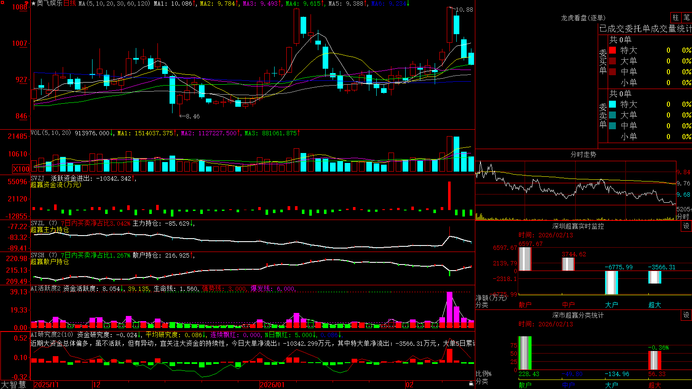Click the AI研究度2(10) indicator label

click(x=52, y=335)
